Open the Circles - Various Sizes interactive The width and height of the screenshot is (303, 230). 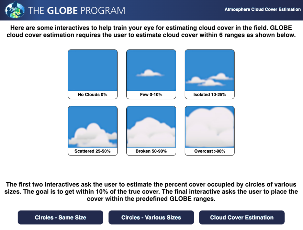(x=151, y=217)
